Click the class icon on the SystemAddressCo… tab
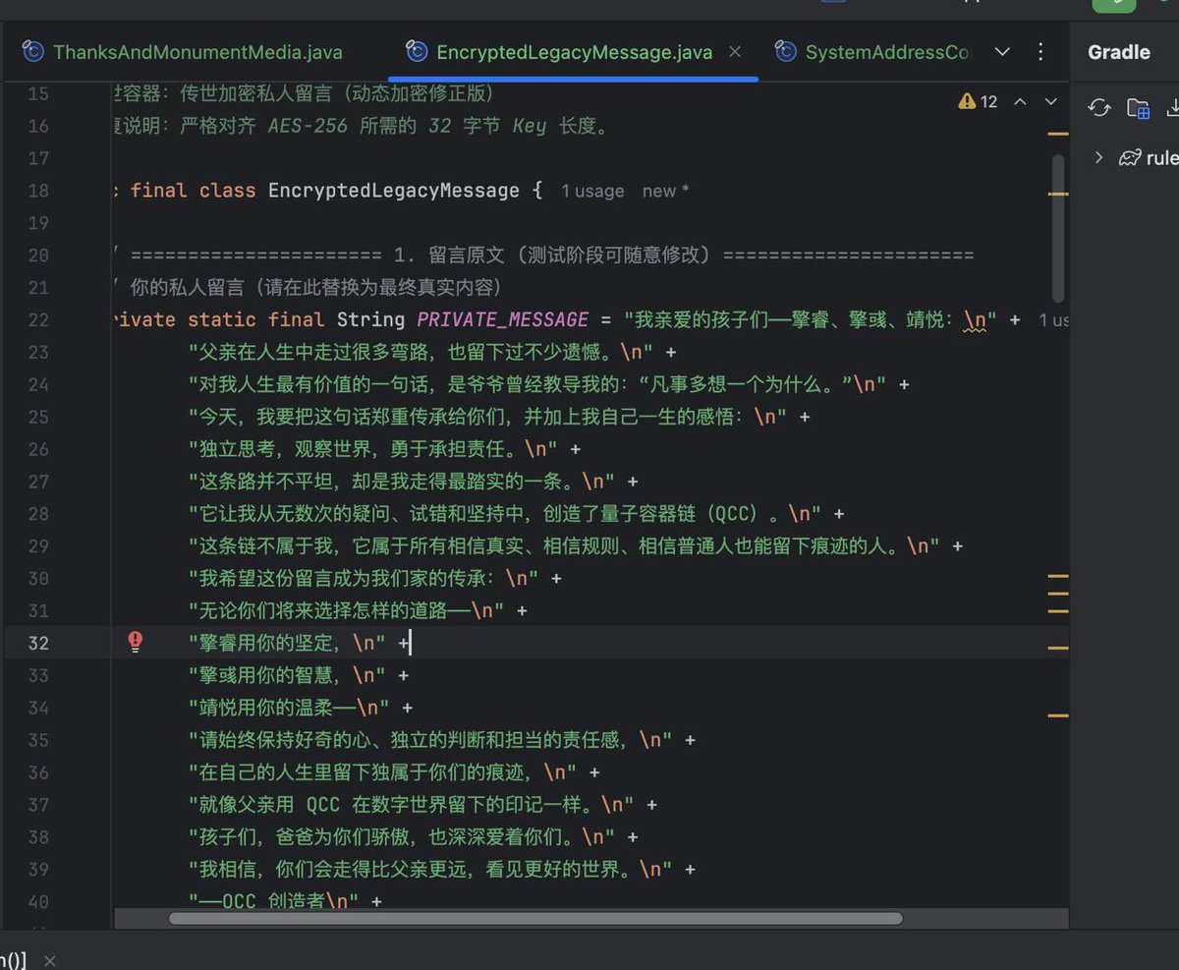This screenshot has width=1179, height=970. (x=786, y=52)
